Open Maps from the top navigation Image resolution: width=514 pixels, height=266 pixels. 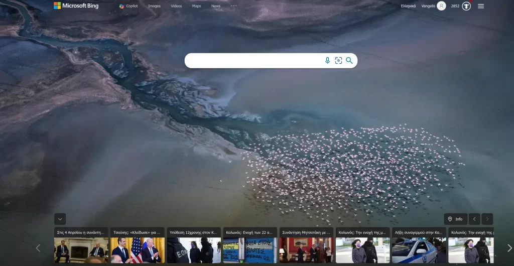pyautogui.click(x=196, y=6)
